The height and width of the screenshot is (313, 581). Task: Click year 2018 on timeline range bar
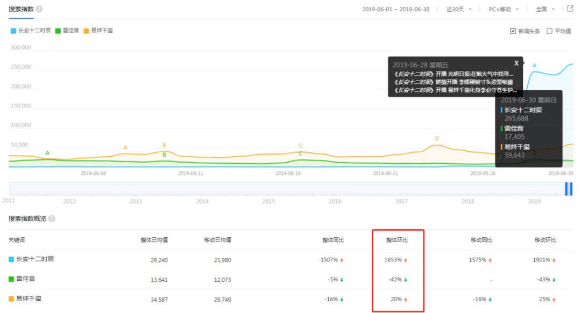click(467, 201)
